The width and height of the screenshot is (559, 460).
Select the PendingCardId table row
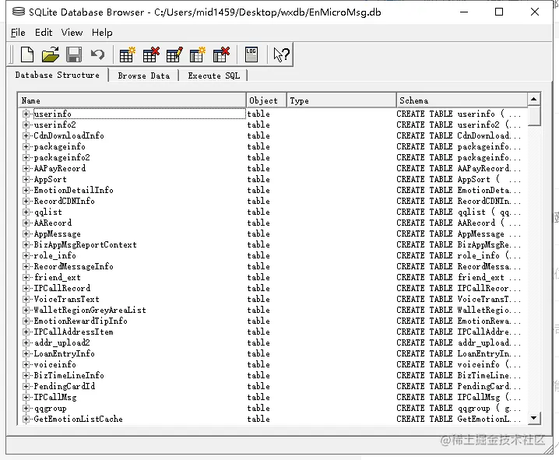[x=272, y=386]
